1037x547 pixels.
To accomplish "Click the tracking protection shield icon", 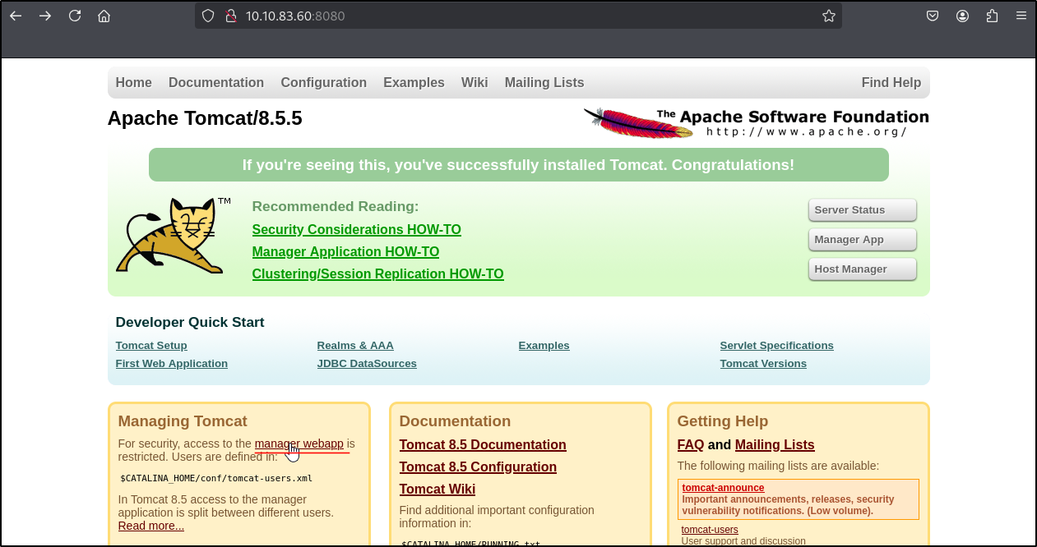I will (x=208, y=16).
